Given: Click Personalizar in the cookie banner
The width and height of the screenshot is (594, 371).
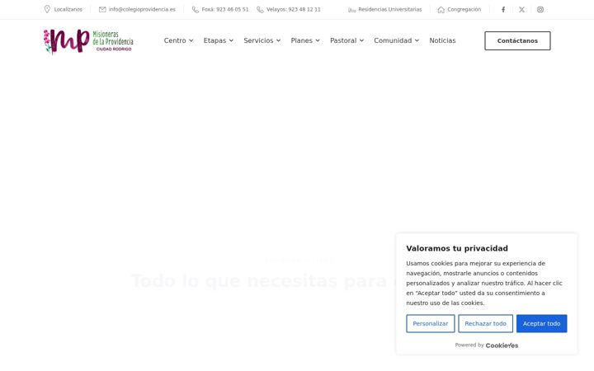Looking at the screenshot, I should (x=431, y=324).
